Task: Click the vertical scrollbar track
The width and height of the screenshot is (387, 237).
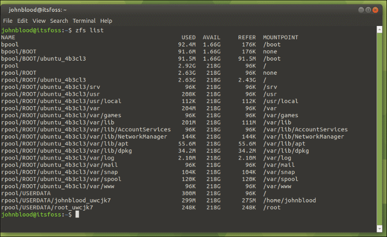Action: 379,128
